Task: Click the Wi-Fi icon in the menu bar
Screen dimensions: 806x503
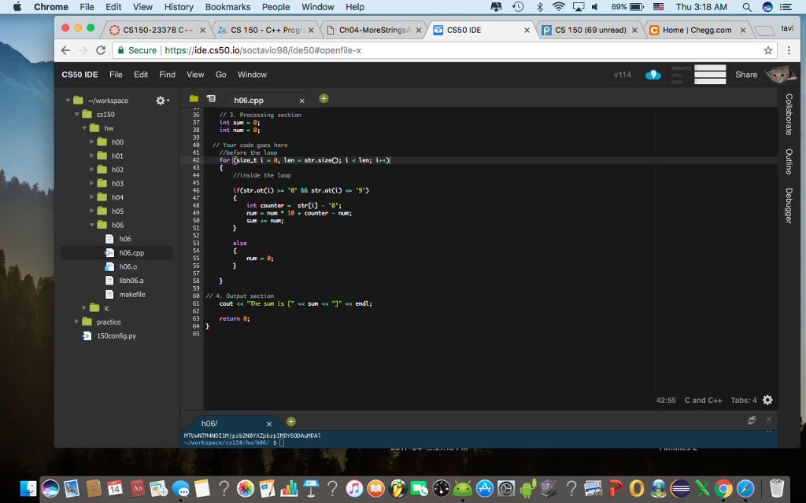Action: point(558,7)
